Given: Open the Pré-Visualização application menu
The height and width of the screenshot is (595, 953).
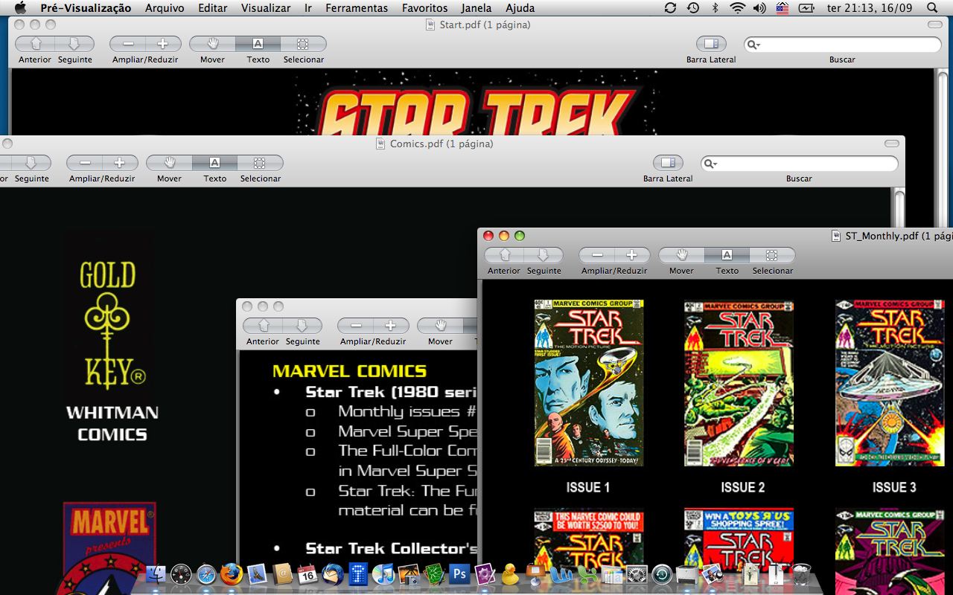Looking at the screenshot, I should [x=86, y=8].
